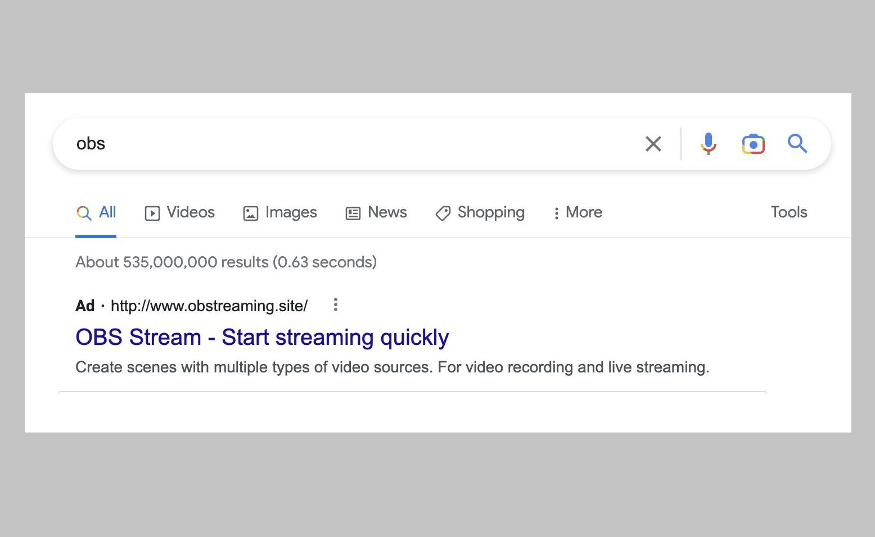Expand the More search categories menu
Viewport: 875px width, 537px height.
[x=578, y=212]
